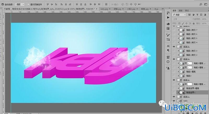209x114 pixels.
Task: Filter layers by shape type
Action: coord(201,15)
